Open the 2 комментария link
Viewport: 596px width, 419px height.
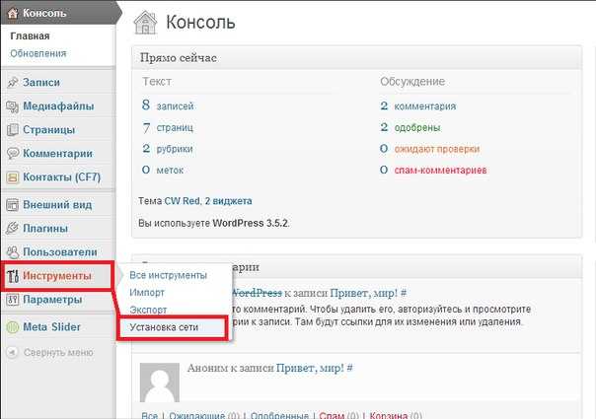pyautogui.click(x=418, y=106)
